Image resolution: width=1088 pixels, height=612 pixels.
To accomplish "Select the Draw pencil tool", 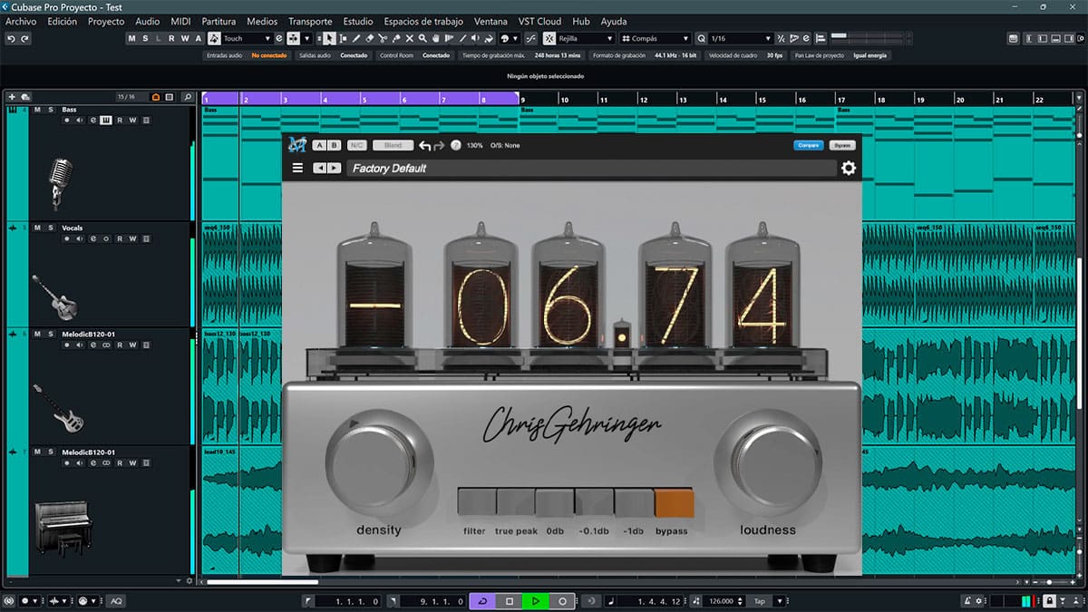I will tap(356, 39).
